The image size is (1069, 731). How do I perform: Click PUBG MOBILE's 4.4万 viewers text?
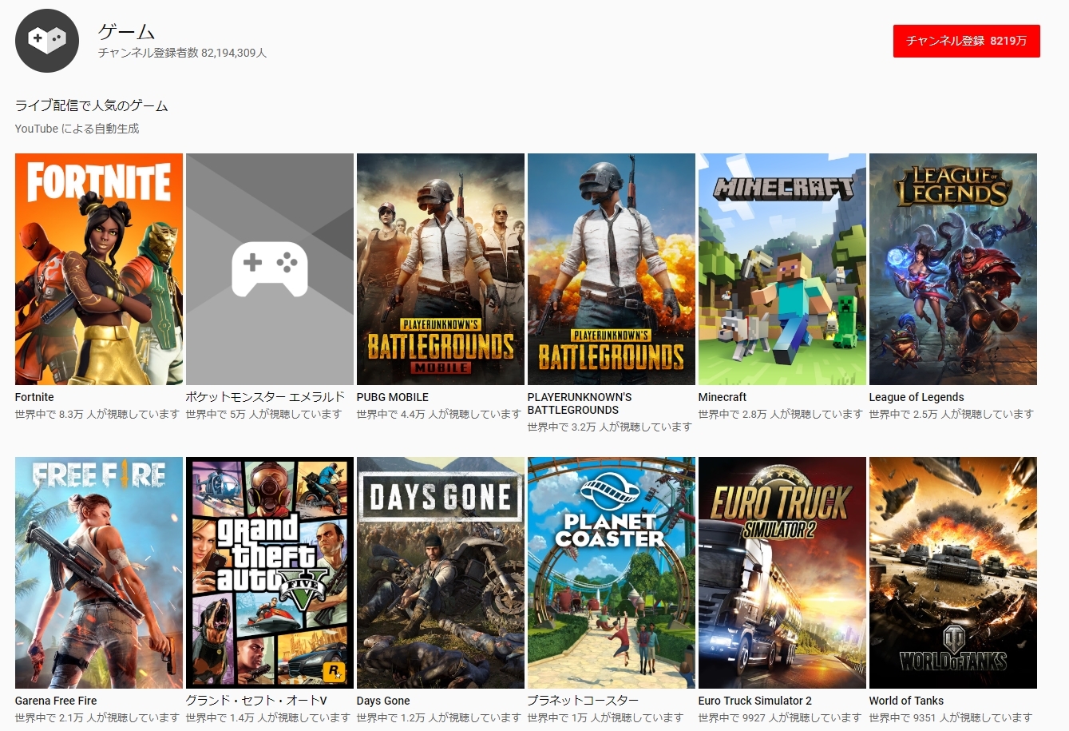(x=438, y=414)
